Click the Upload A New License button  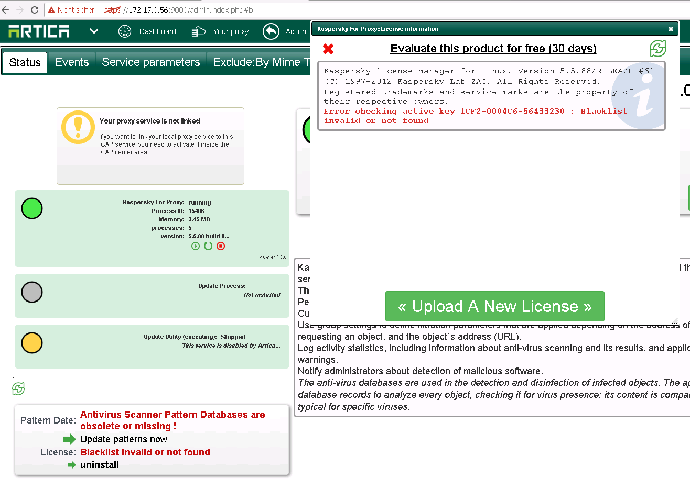coord(495,306)
